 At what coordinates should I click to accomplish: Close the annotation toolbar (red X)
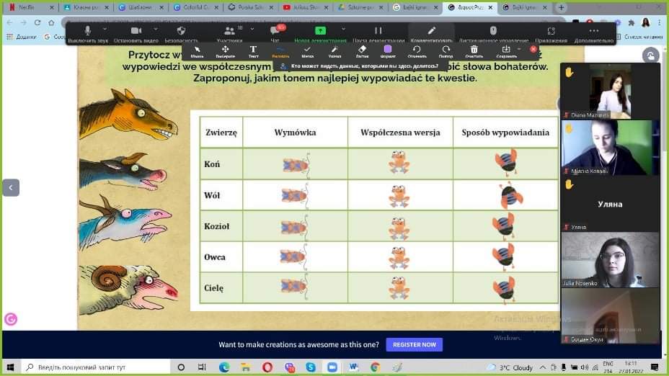click(533, 50)
